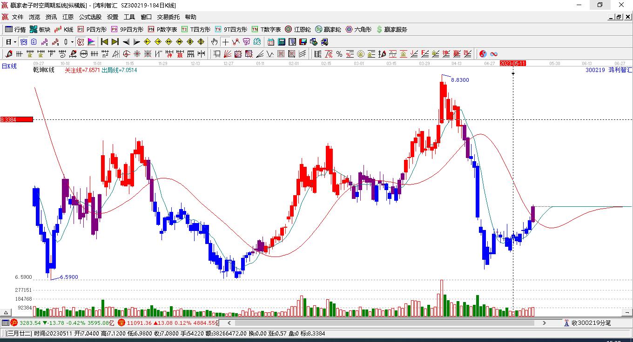Click the Shanghai index 3283.54 readout
This screenshot has width=633, height=342.
pyautogui.click(x=30, y=322)
